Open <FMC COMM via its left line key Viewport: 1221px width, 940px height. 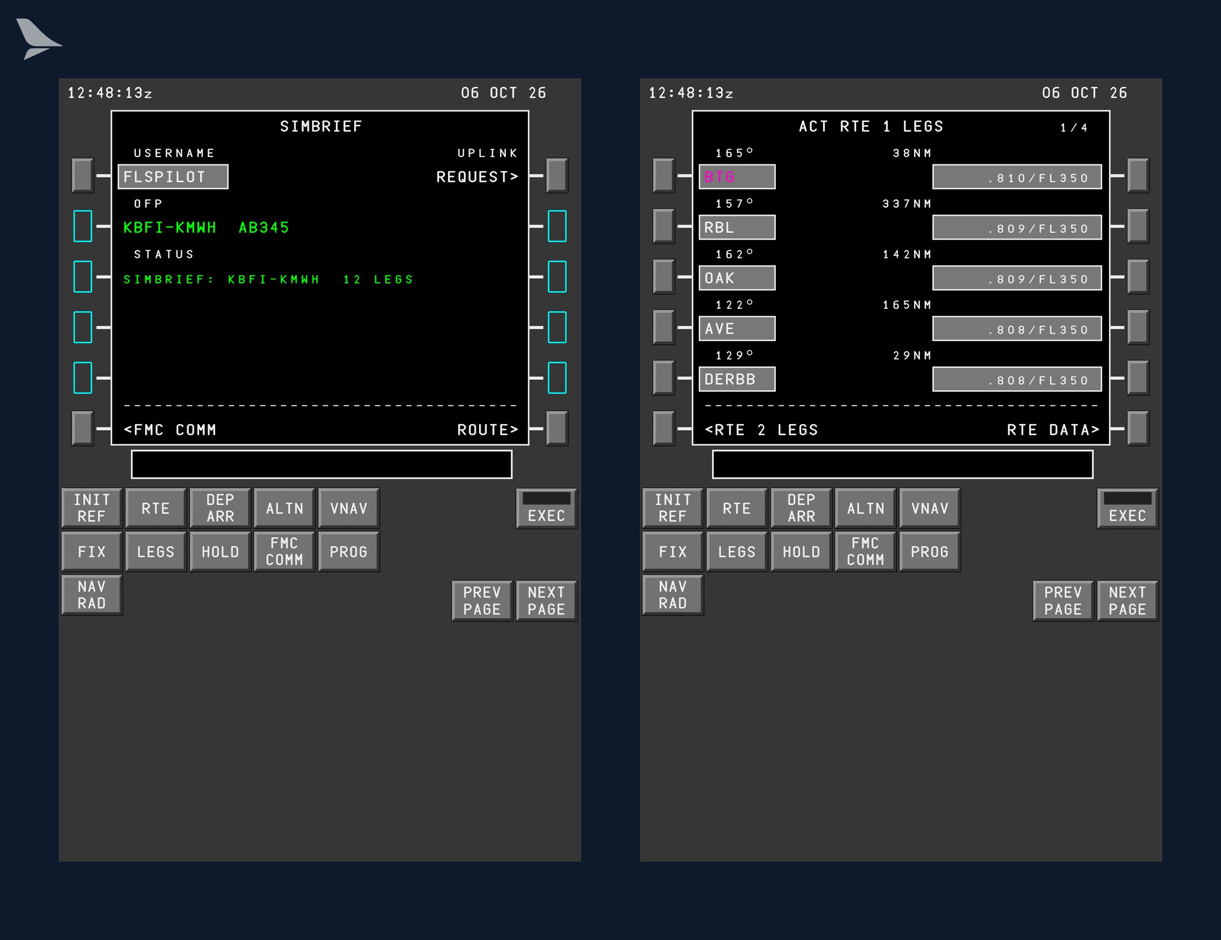tap(83, 428)
